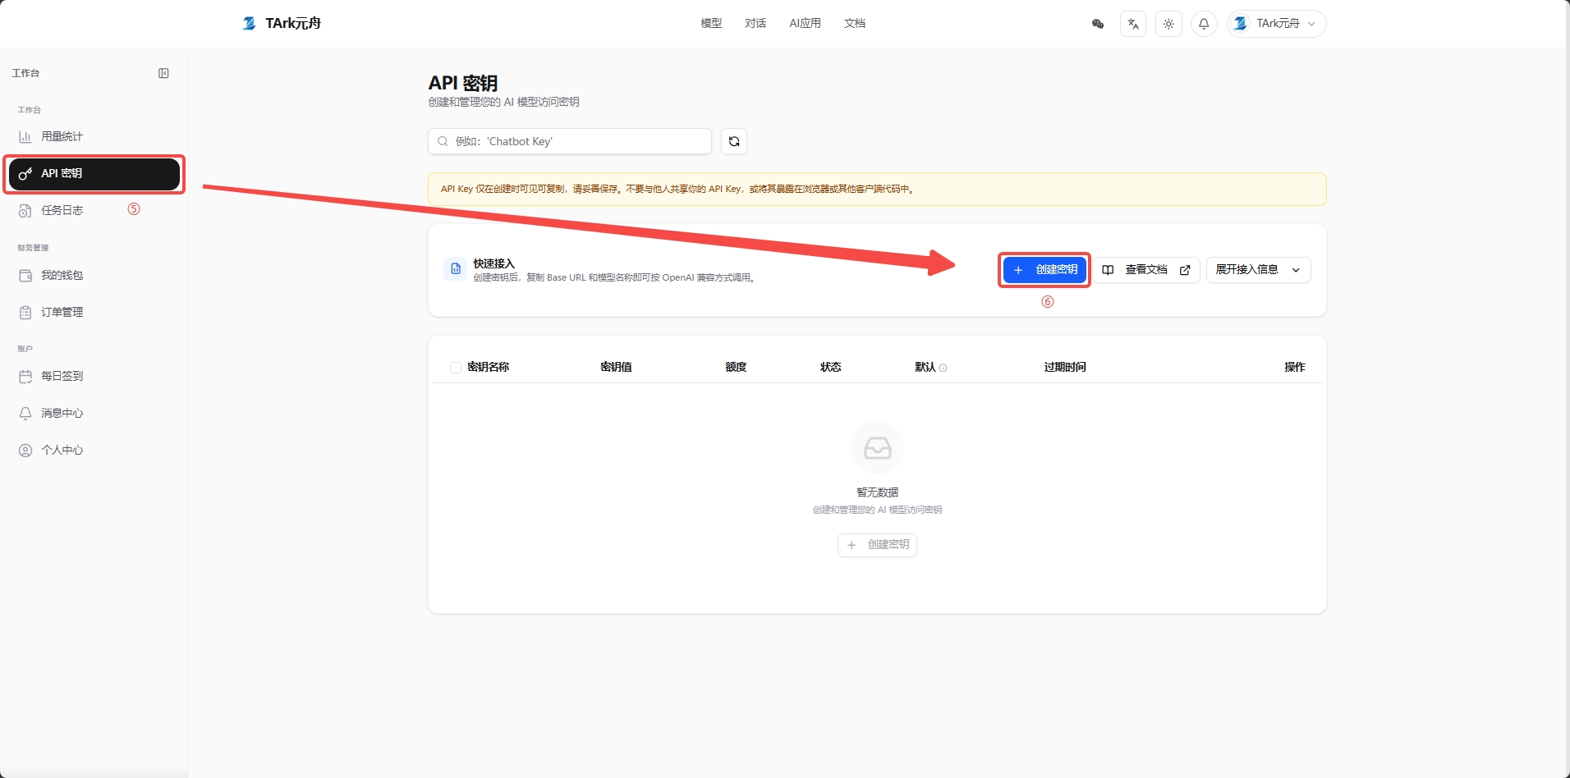Open the 模型 top navigation tab

tap(711, 23)
